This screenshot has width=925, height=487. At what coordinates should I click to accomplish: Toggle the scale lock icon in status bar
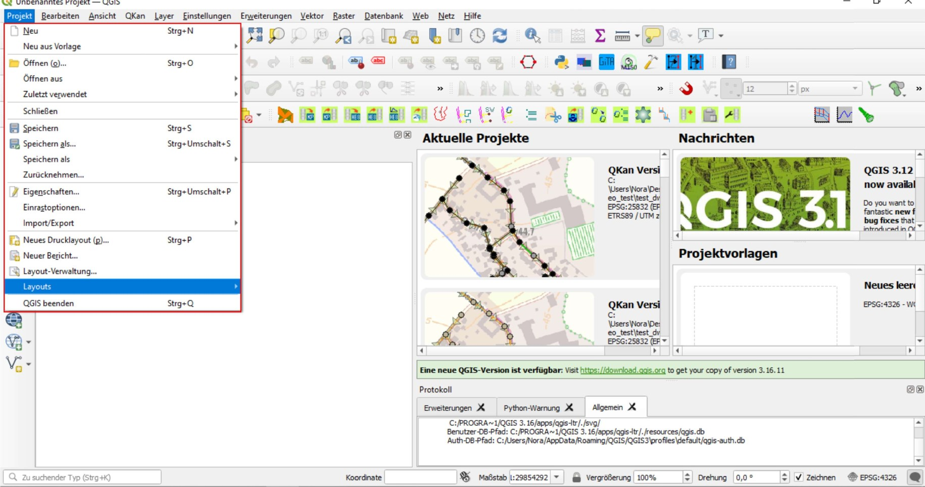click(576, 477)
